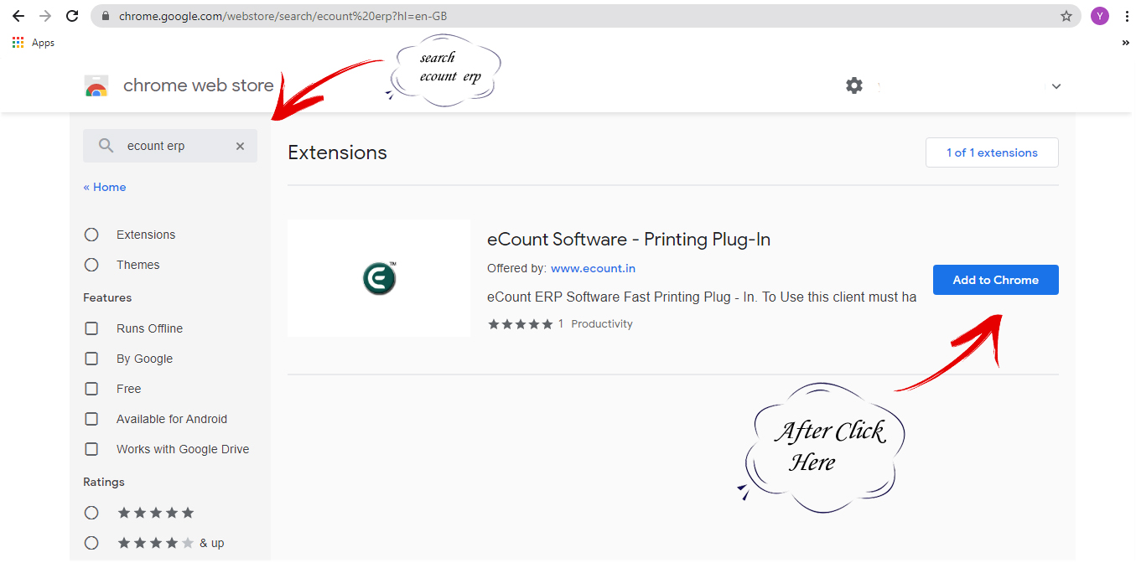Click the eCount ERP description text
Viewport: 1136px width, 563px height.
pos(702,297)
